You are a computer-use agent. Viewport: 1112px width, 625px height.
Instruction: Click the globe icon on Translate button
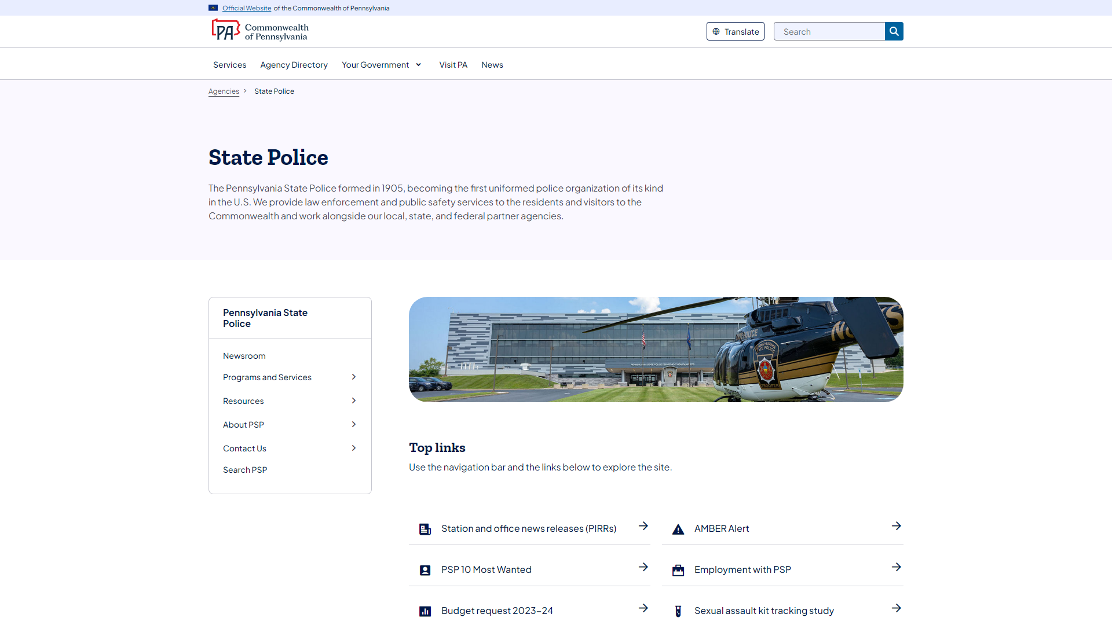716,31
